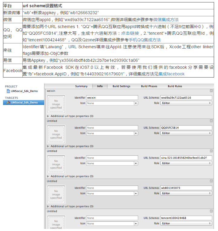Click the image well in the weixin section
Image resolution: width=218 pixels, height=231 pixels.
(x=56, y=104)
